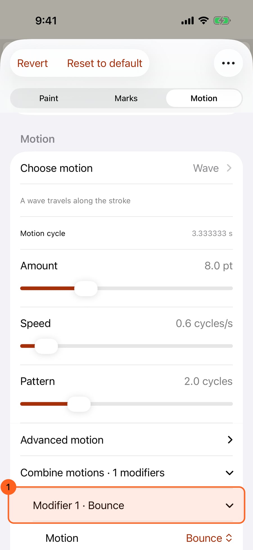Collapse the Modifier 1 Bounce row
Viewport: 253px width, 550px height.
tap(230, 506)
